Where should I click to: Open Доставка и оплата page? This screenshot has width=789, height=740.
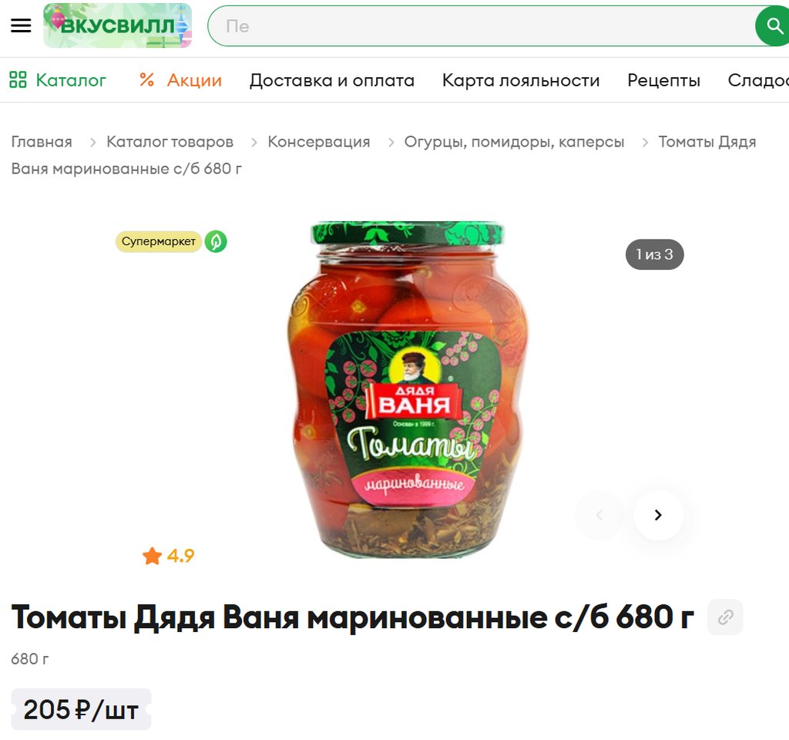[332, 80]
